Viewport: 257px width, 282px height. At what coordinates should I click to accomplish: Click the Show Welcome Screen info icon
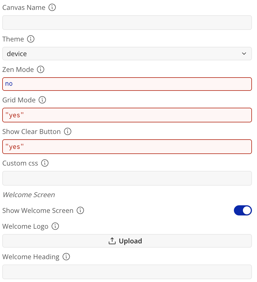80,210
